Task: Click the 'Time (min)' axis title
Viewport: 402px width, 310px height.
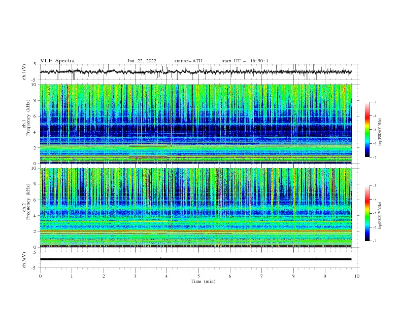Action: 203,281
